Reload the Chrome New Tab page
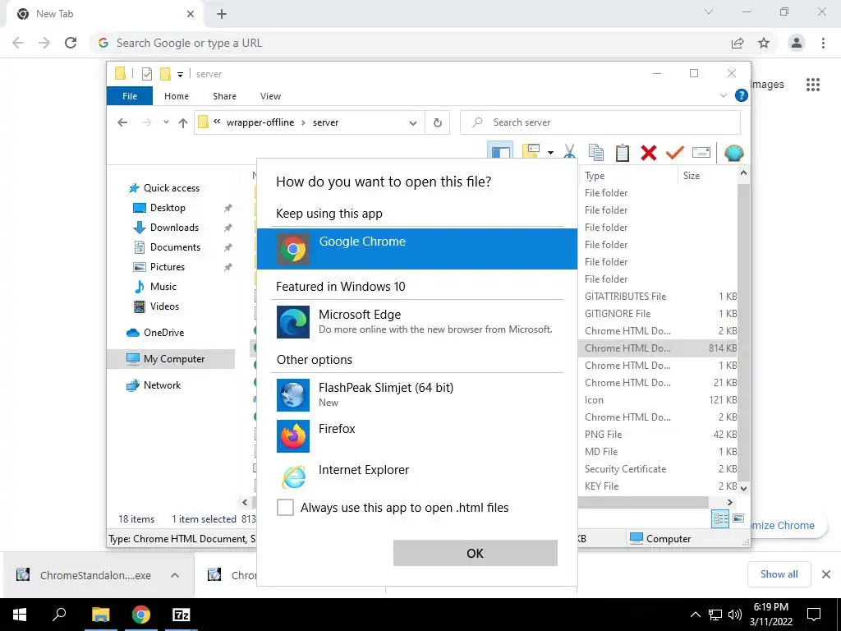841x631 pixels. [x=71, y=43]
